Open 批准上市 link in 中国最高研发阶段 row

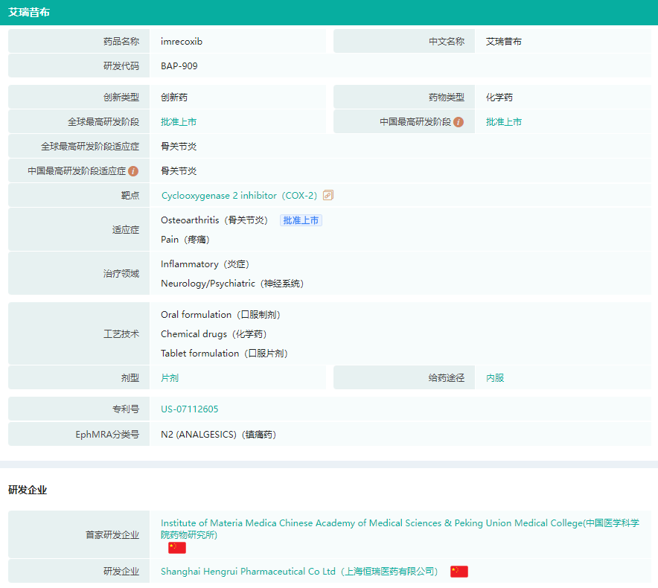(x=504, y=122)
